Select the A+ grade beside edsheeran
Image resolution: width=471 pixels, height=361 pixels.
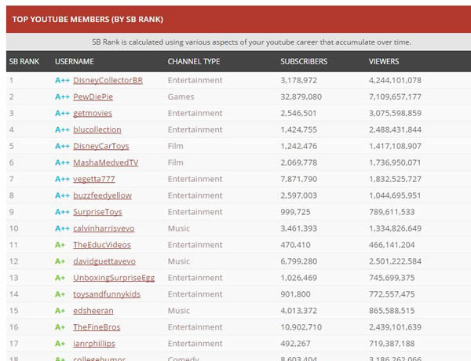(x=60, y=311)
